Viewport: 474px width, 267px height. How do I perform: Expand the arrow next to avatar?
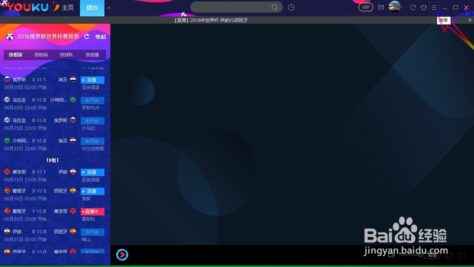[402, 8]
